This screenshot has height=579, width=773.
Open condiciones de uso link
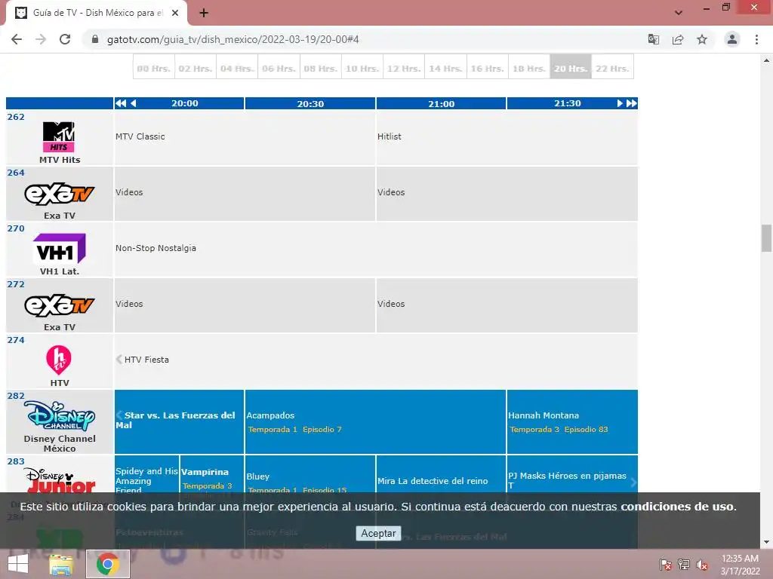pyautogui.click(x=677, y=506)
